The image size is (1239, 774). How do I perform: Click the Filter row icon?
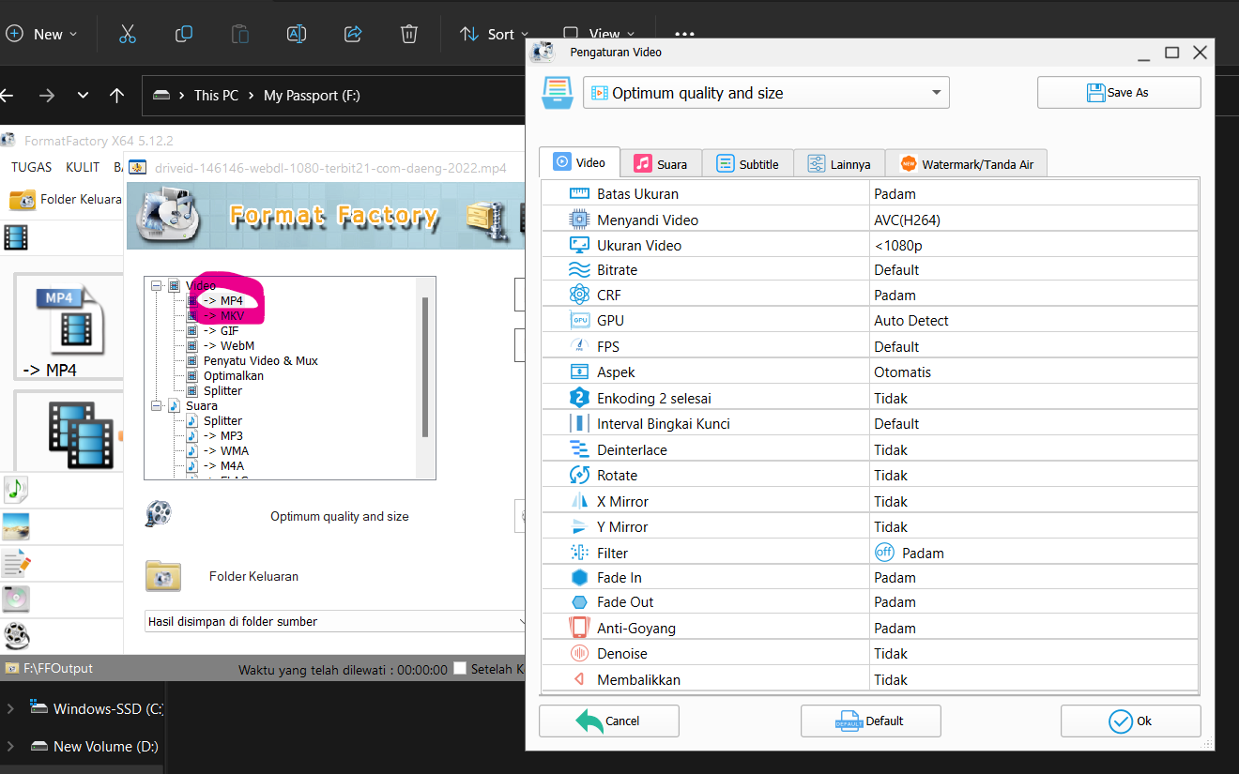pyautogui.click(x=580, y=553)
